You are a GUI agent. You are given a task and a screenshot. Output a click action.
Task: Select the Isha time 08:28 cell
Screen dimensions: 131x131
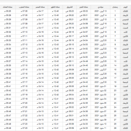click(8, 11)
